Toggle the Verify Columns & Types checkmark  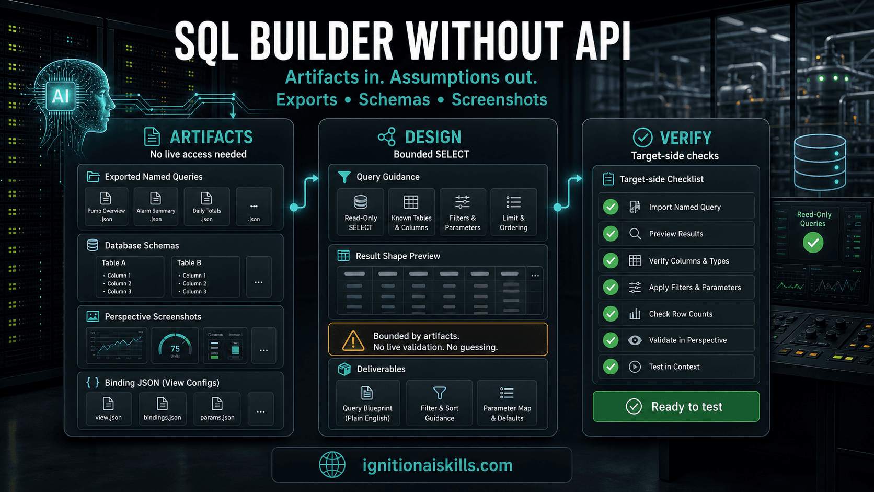[611, 260]
